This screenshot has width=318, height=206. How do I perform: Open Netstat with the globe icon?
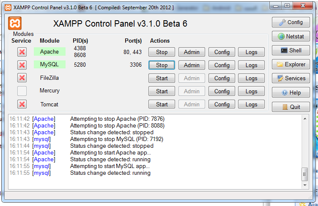pos(291,36)
